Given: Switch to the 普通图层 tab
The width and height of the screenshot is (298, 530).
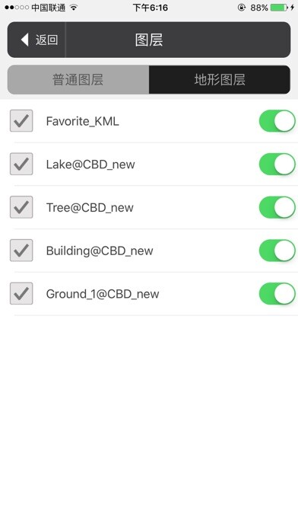Looking at the screenshot, I should (78, 79).
